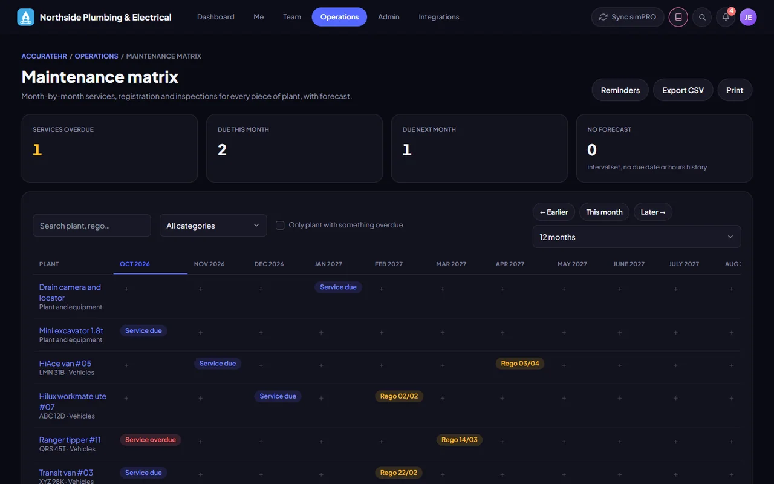Click the Earlier months button

554,212
